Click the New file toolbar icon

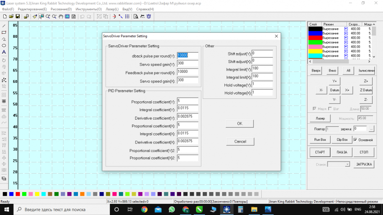pos(4,17)
